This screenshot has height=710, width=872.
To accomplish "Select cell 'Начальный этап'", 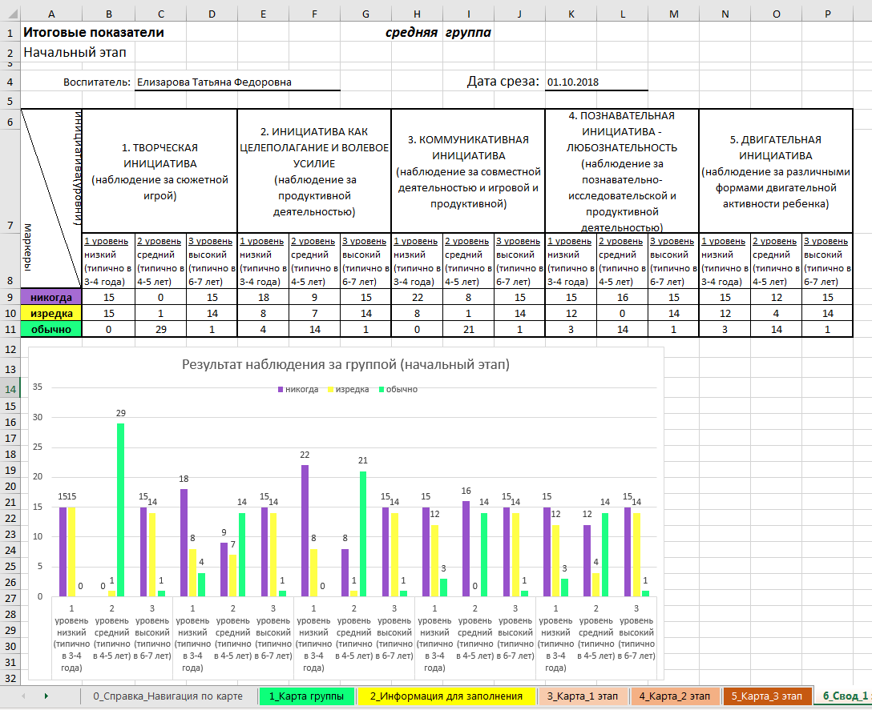I will pos(75,52).
